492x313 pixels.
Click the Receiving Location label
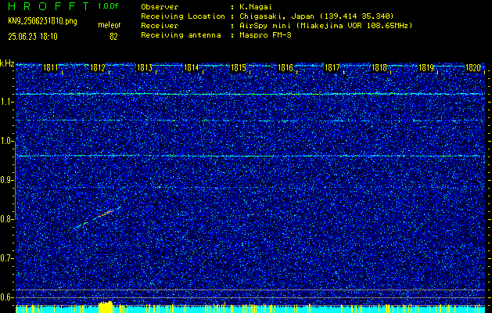[x=183, y=16]
